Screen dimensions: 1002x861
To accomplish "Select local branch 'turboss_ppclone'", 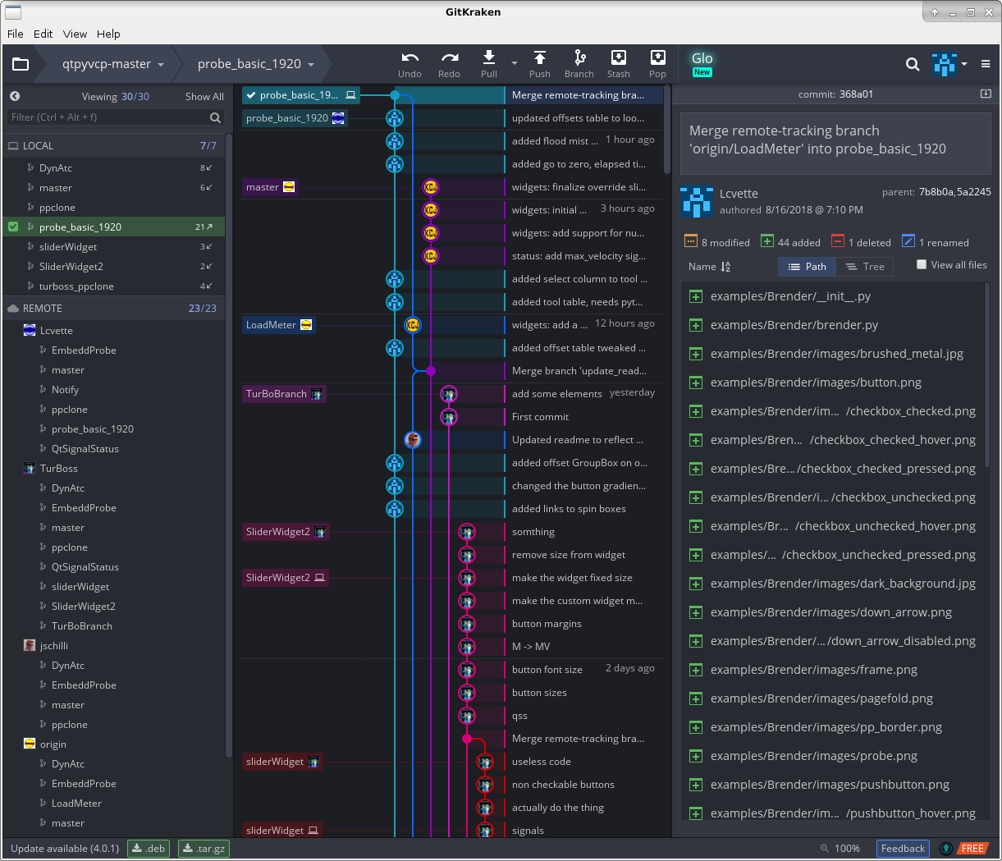I will (x=76, y=286).
